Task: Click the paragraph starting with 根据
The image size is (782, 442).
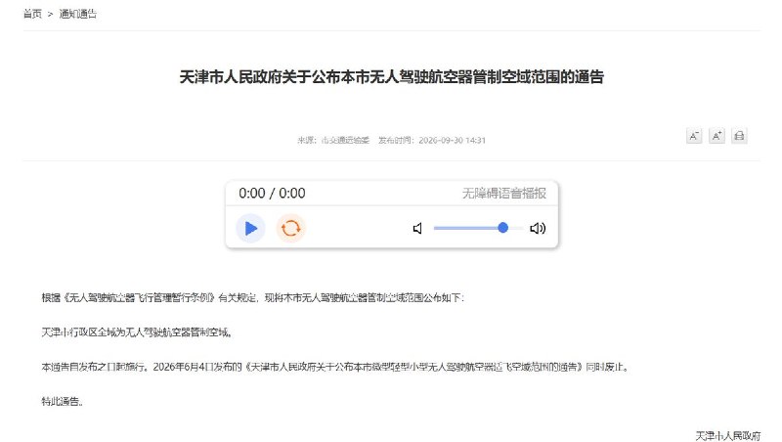Action: 253,298
